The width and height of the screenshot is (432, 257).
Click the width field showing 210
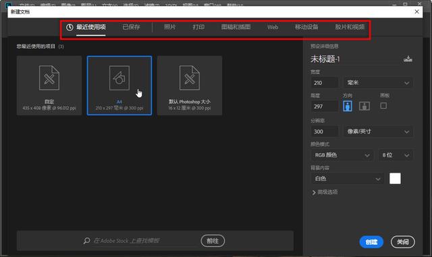pos(325,83)
